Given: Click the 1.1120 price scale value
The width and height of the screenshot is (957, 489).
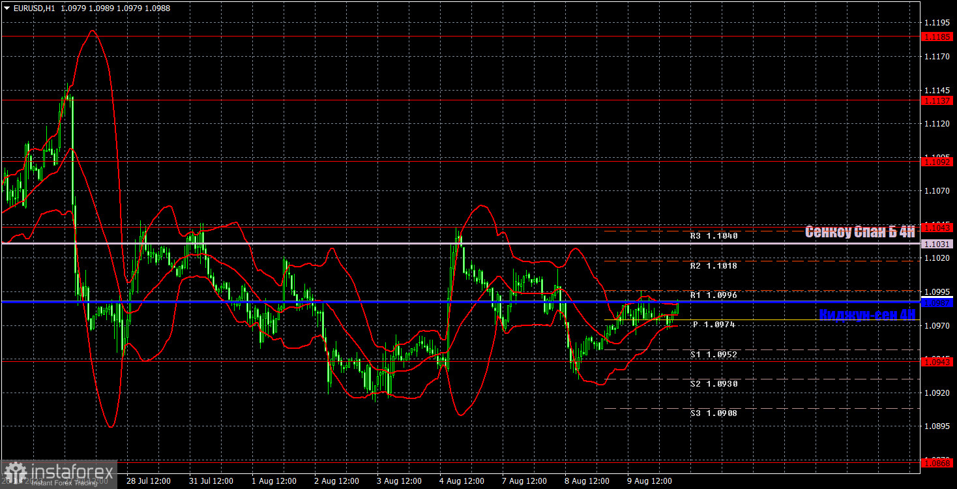Looking at the screenshot, I should click(x=936, y=124).
